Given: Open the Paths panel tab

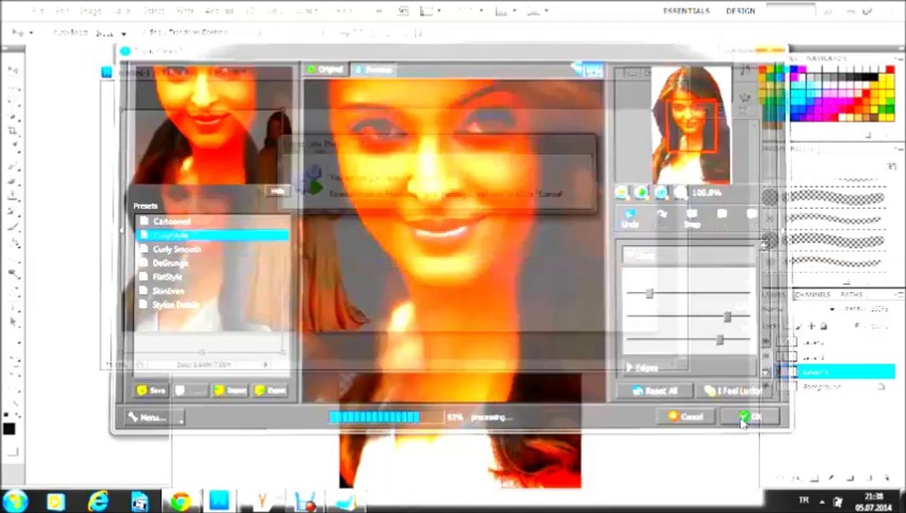Looking at the screenshot, I should tap(851, 294).
